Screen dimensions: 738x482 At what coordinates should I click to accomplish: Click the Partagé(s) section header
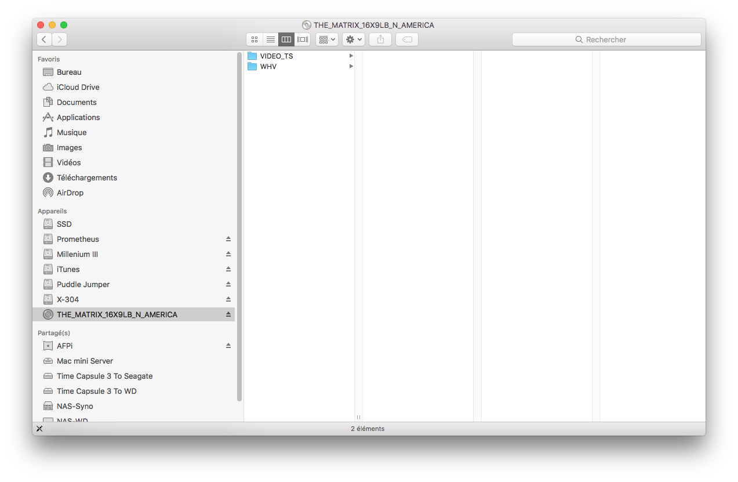(x=54, y=333)
